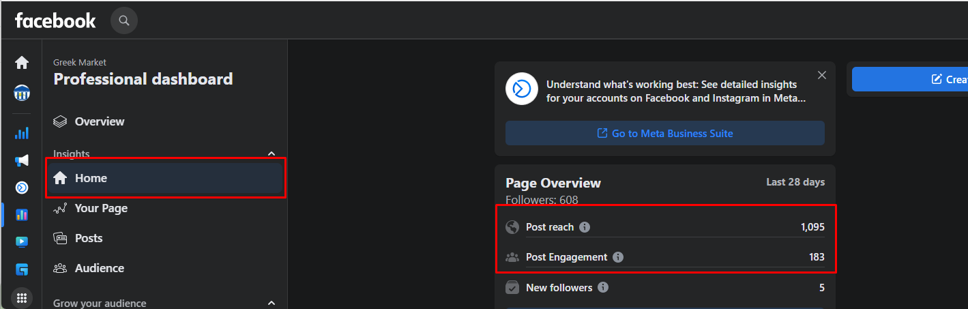Click info icon beside Post reach
The height and width of the screenshot is (309, 968).
point(585,227)
